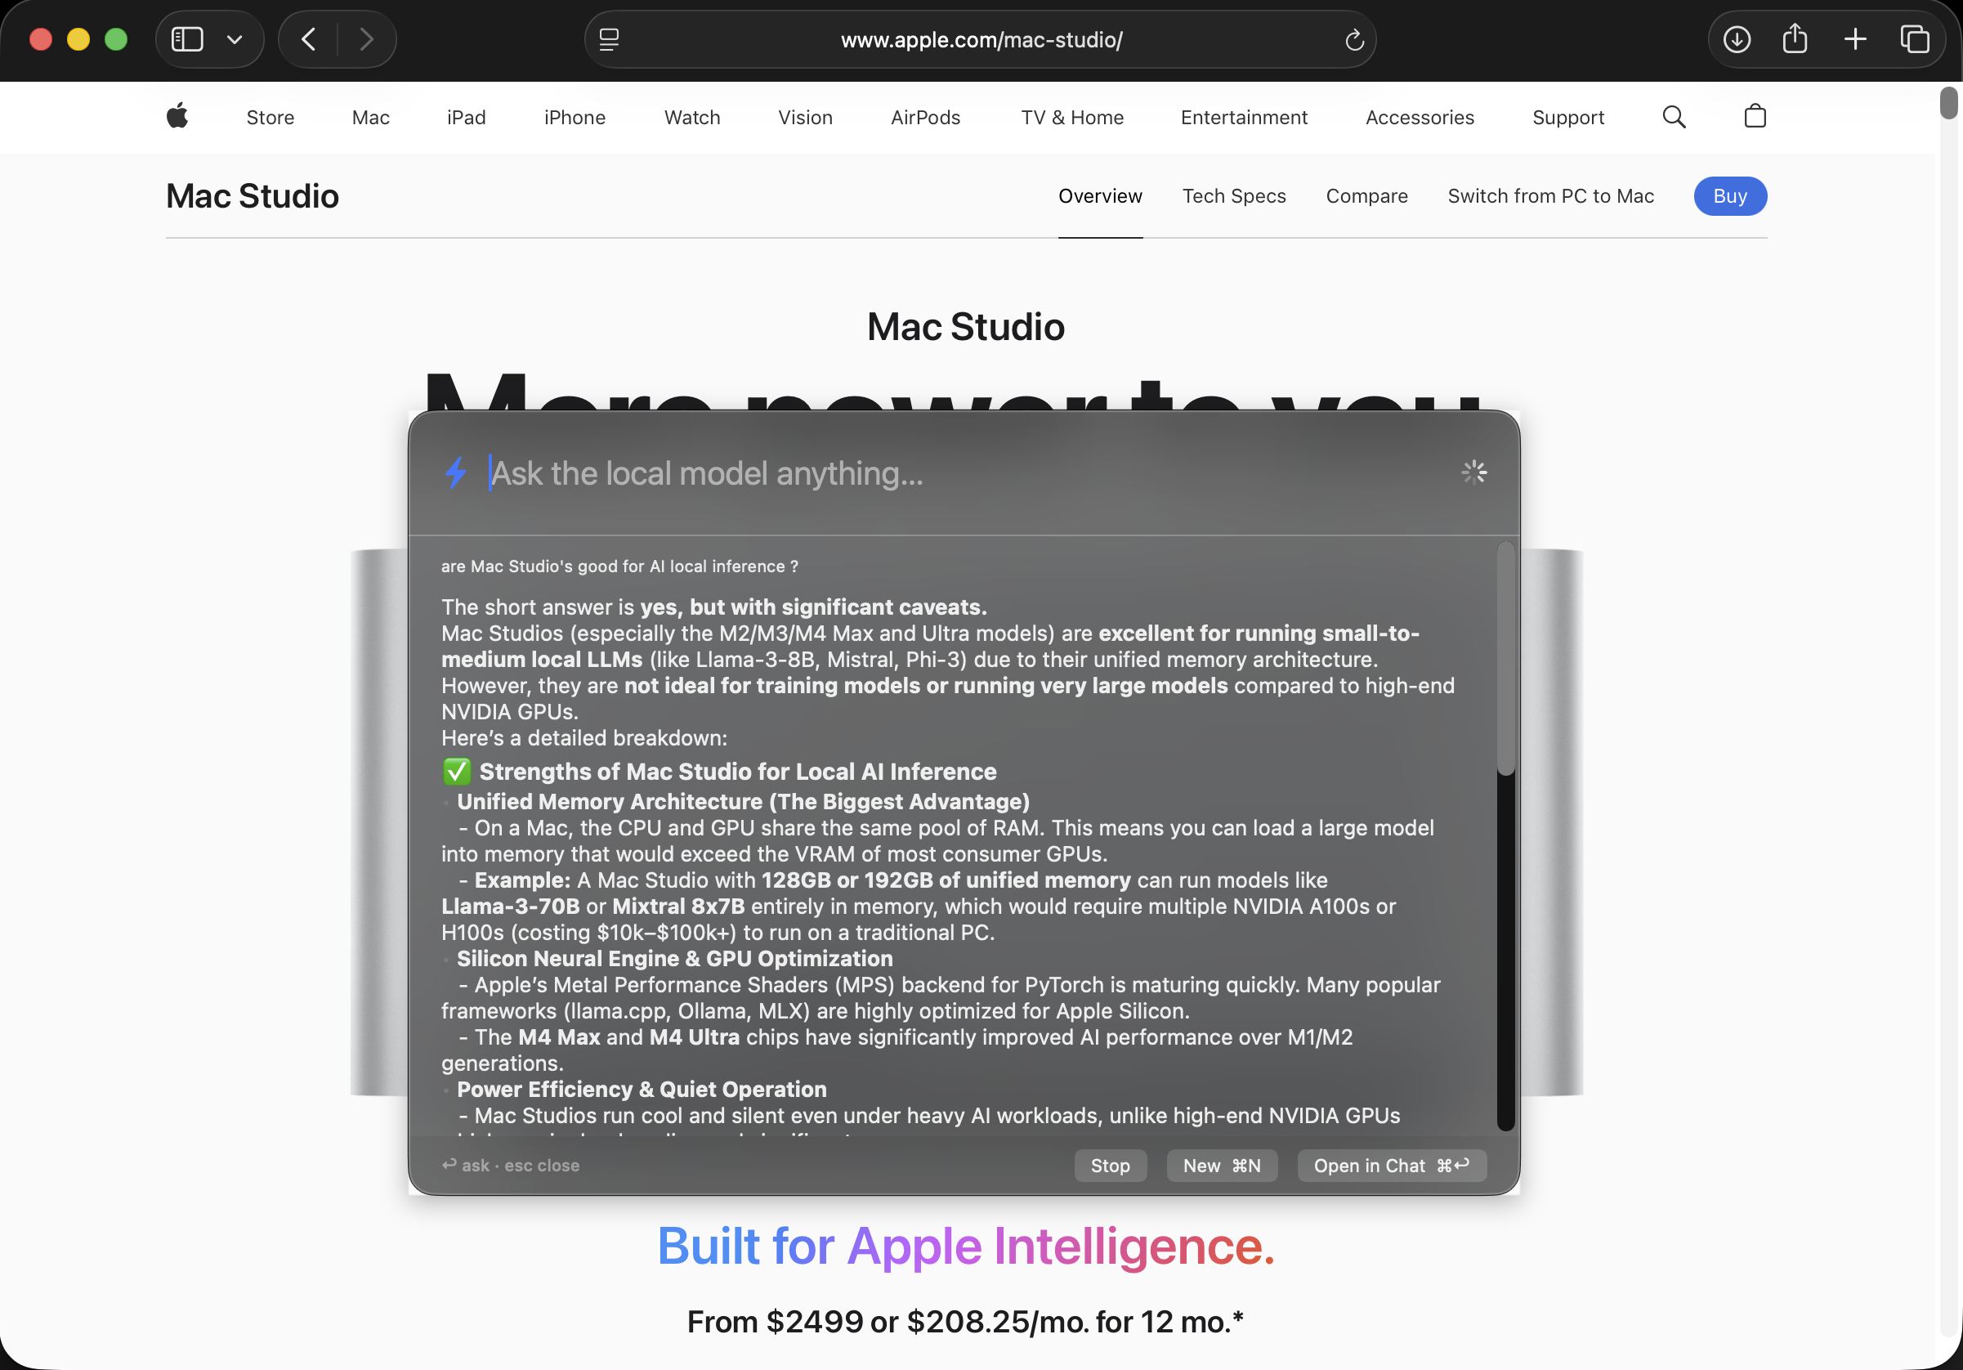Search apple.com with the magnifier icon
Image resolution: width=1963 pixels, height=1370 pixels.
click(1674, 116)
